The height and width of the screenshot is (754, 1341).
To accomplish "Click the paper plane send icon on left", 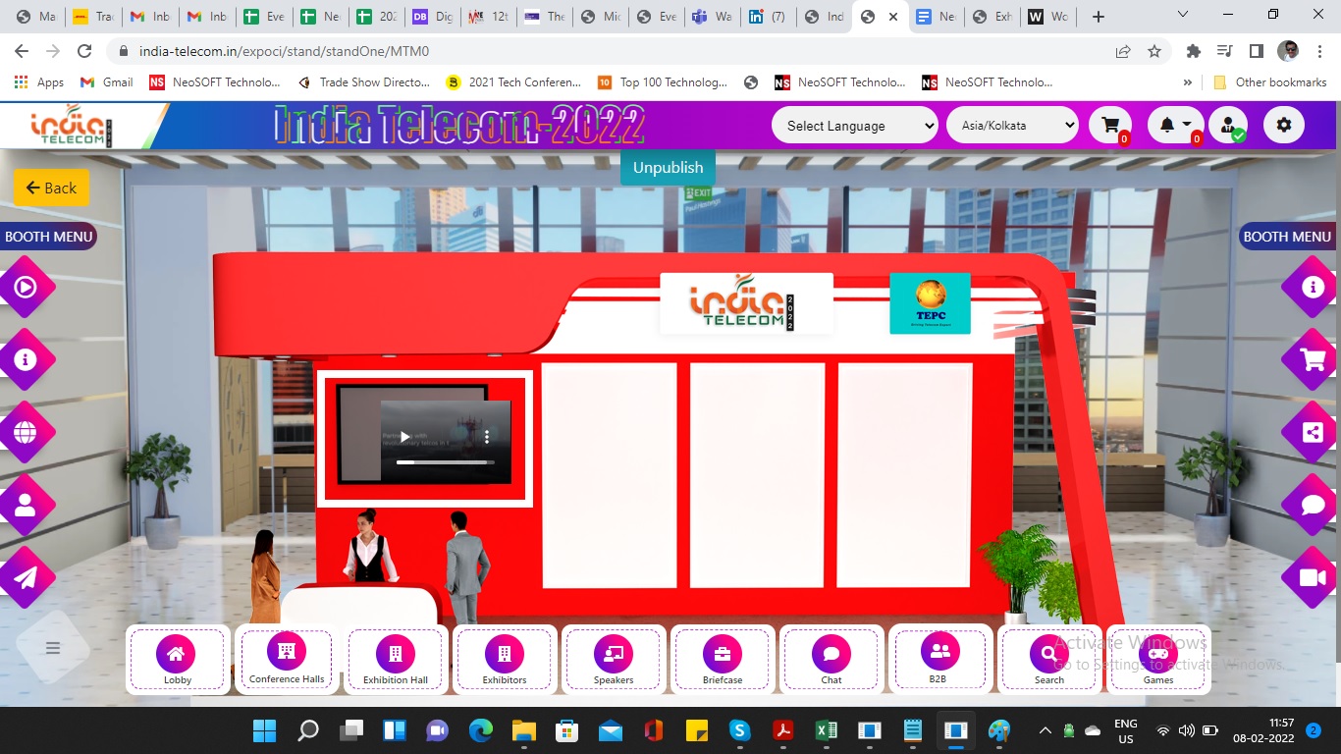I will 26,577.
